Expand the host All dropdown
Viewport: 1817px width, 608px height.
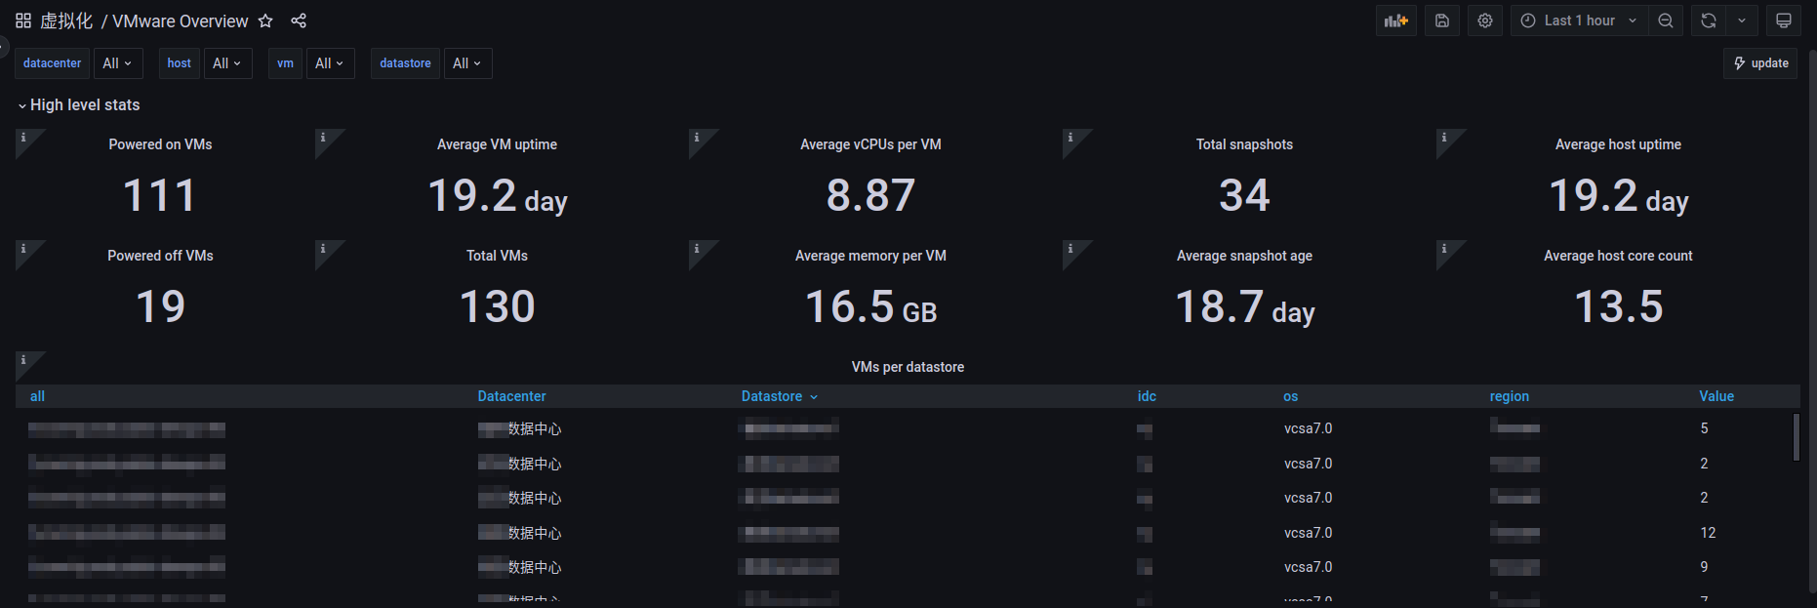coord(226,63)
